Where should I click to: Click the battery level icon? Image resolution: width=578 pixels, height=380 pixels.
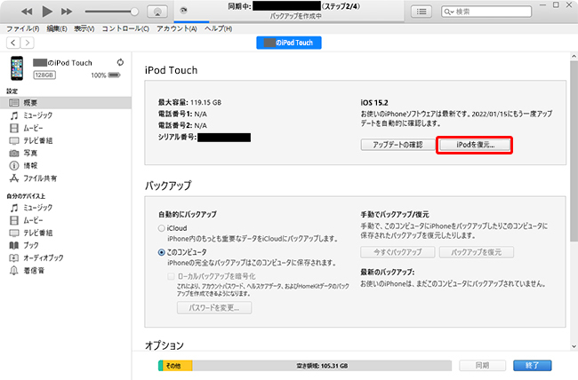[x=115, y=75]
